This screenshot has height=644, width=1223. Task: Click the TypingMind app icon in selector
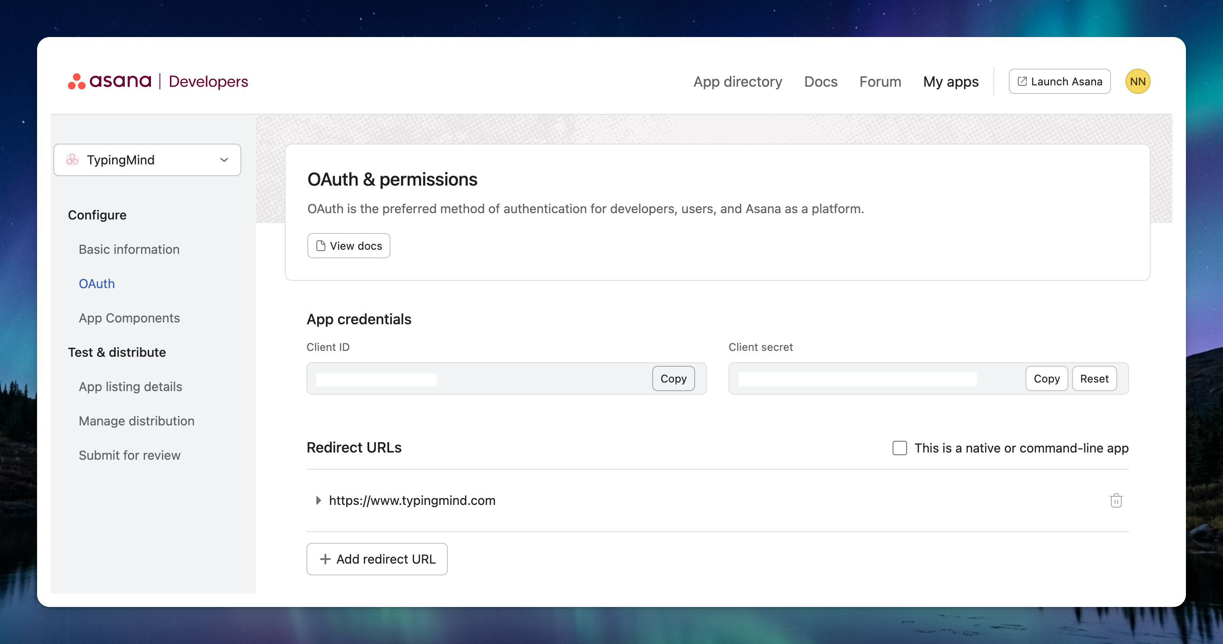coord(73,160)
